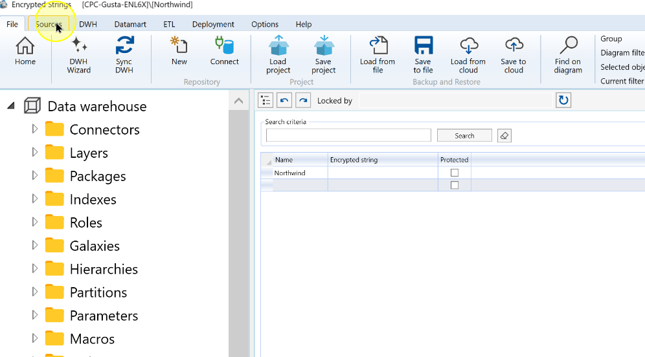Choose Save to file
This screenshot has width=645, height=357.
point(423,55)
